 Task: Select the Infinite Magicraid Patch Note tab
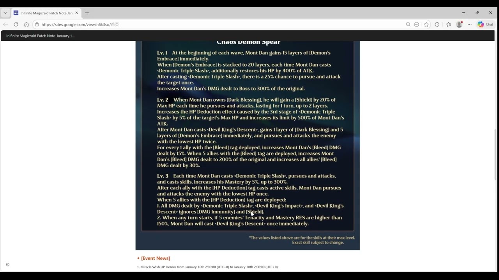pyautogui.click(x=46, y=13)
